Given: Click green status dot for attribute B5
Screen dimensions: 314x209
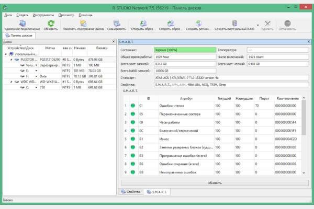Looking at the screenshot, I should click(x=132, y=155).
